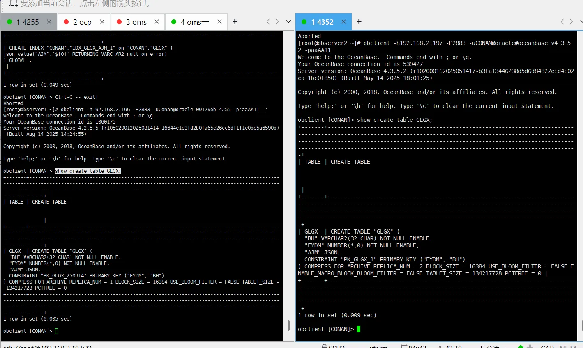This screenshot has height=348, width=583.
Task: Close the "4 oms" session tab
Action: 219,22
